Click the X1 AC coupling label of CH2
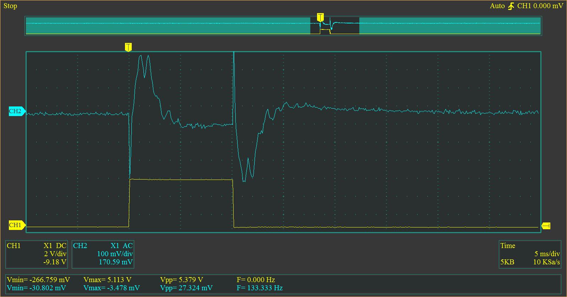The width and height of the screenshot is (567, 297). (x=121, y=246)
